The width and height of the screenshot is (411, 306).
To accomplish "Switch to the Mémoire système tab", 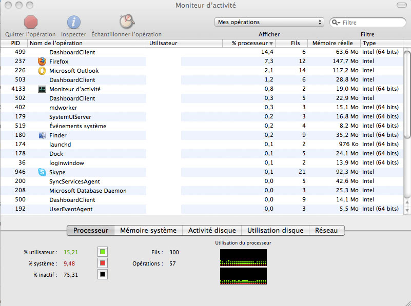I will [x=148, y=230].
